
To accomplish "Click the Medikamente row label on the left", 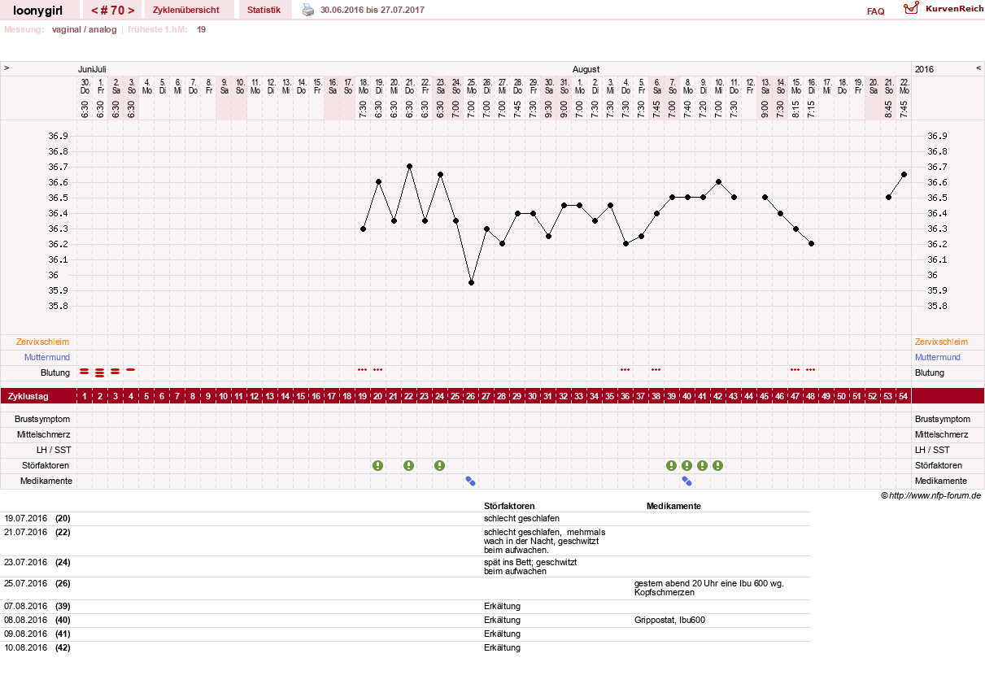I will coord(45,481).
